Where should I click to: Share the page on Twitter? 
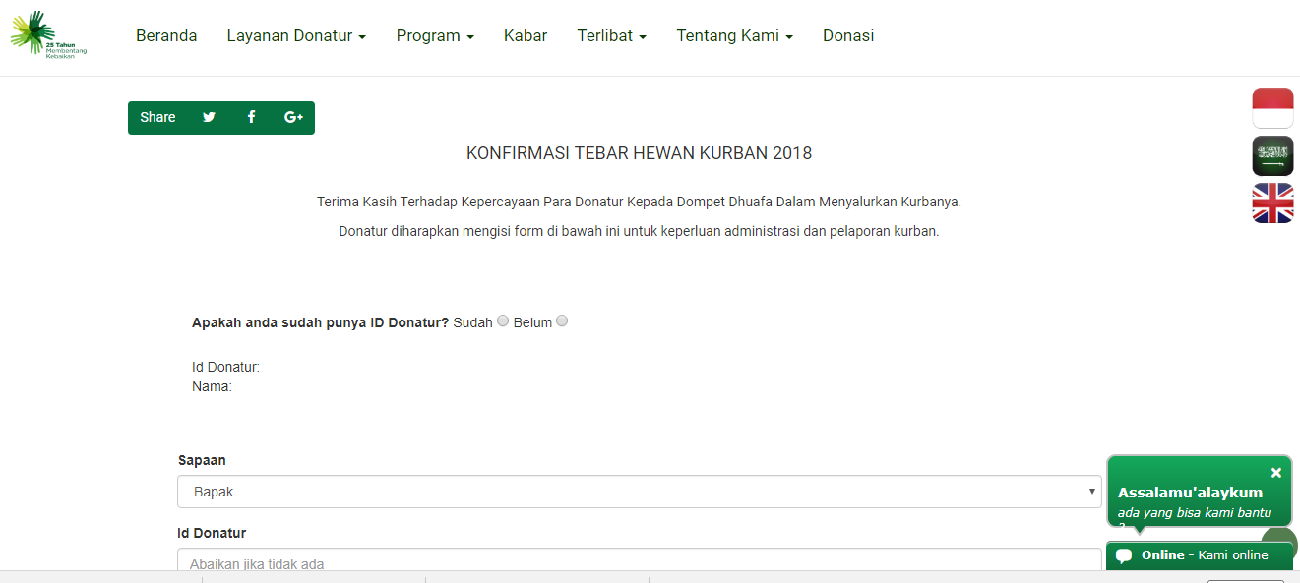pyautogui.click(x=209, y=117)
